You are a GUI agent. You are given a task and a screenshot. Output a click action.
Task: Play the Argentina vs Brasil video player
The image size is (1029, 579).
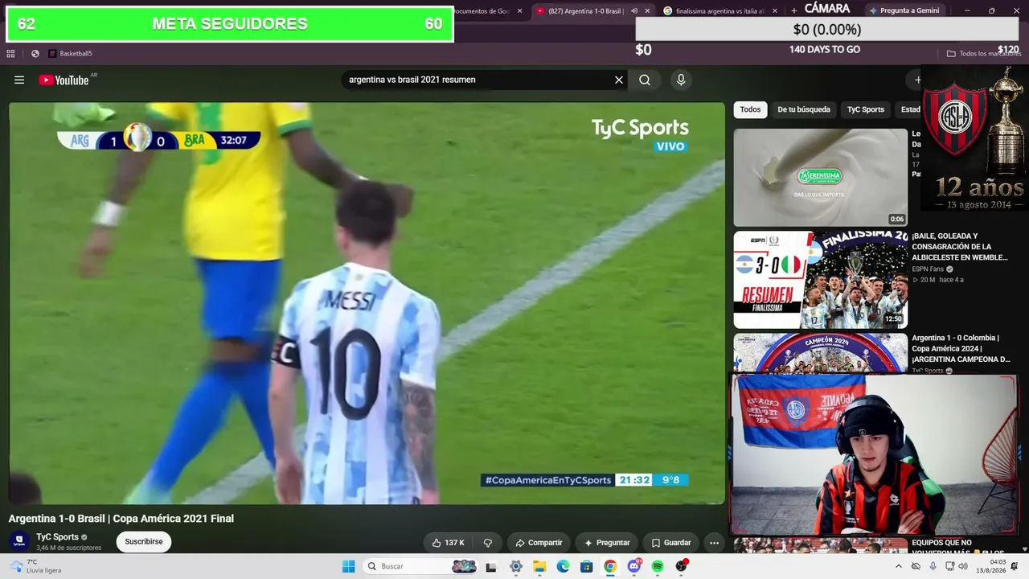[x=367, y=303]
